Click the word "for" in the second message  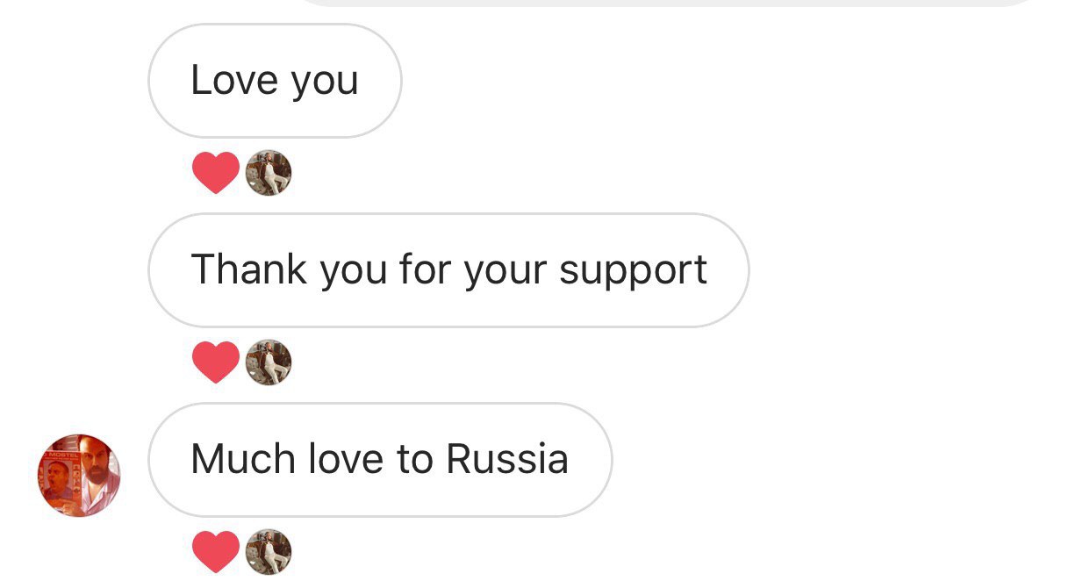click(x=426, y=269)
